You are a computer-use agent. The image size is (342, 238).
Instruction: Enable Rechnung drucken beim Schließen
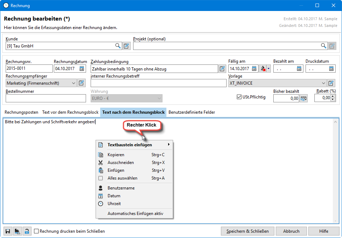(x=36, y=231)
